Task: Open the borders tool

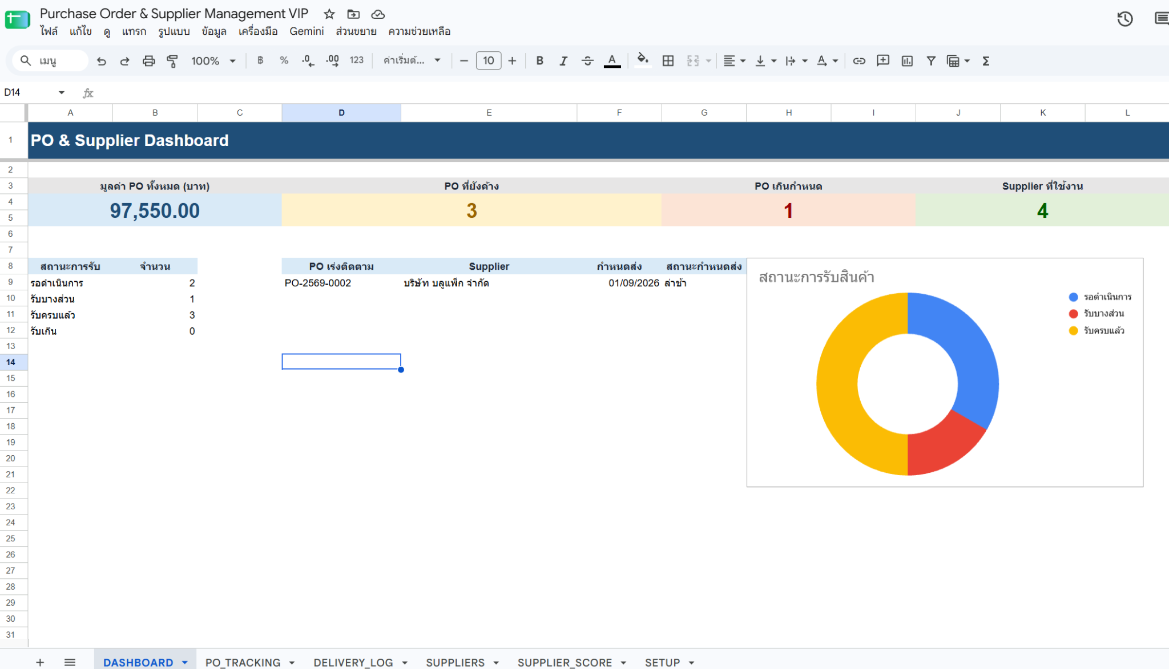Action: click(668, 61)
